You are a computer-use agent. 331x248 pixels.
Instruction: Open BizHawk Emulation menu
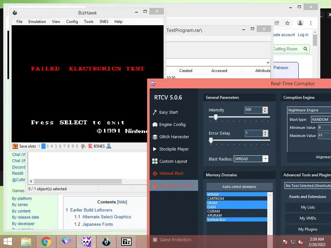(x=37, y=22)
